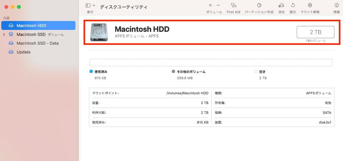Expand the view dropdown chevron
The height and width of the screenshot is (161, 343).
pyautogui.click(x=94, y=5)
